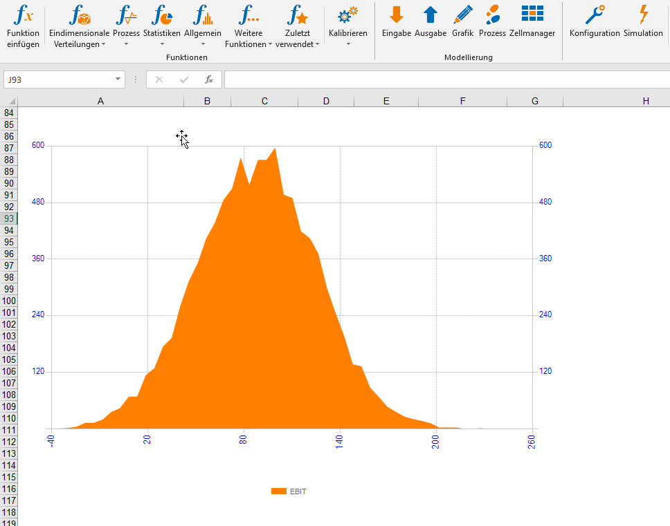Select column G header
The image size is (670, 526).
[x=535, y=101]
